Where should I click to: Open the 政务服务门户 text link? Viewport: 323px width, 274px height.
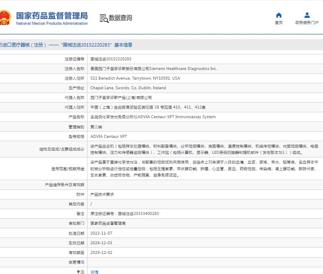click(x=307, y=23)
